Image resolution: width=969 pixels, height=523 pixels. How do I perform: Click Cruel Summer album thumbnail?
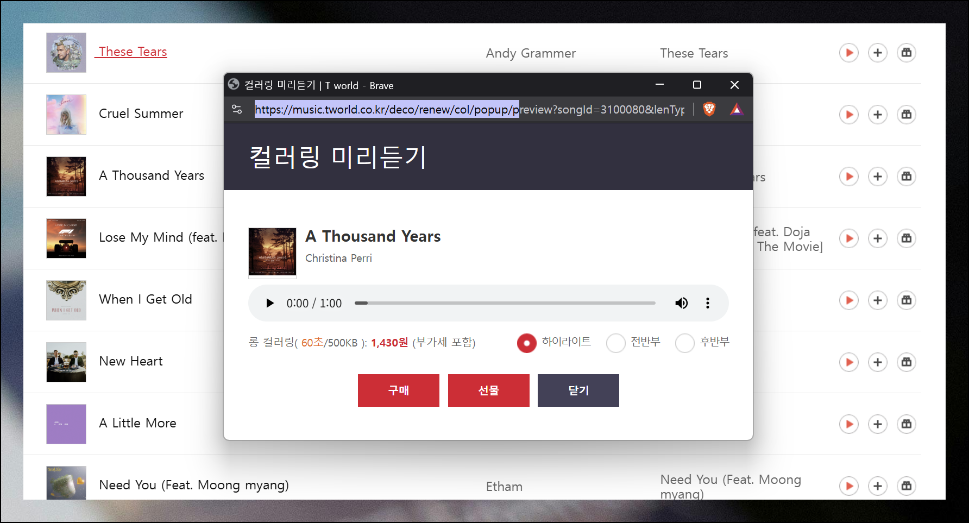[x=66, y=115]
